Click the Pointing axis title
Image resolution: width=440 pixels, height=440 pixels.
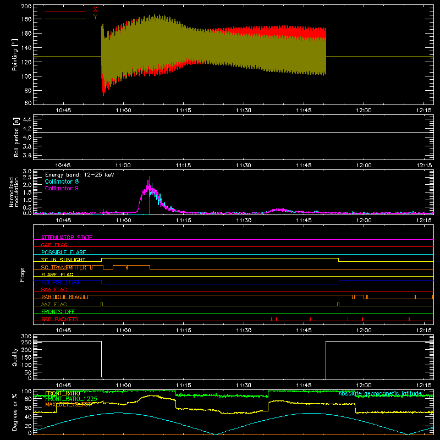(x=15, y=54)
